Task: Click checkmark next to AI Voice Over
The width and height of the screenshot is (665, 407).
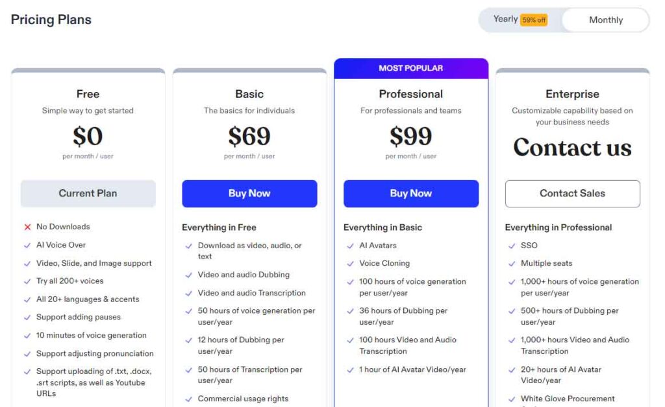Action: 27,245
